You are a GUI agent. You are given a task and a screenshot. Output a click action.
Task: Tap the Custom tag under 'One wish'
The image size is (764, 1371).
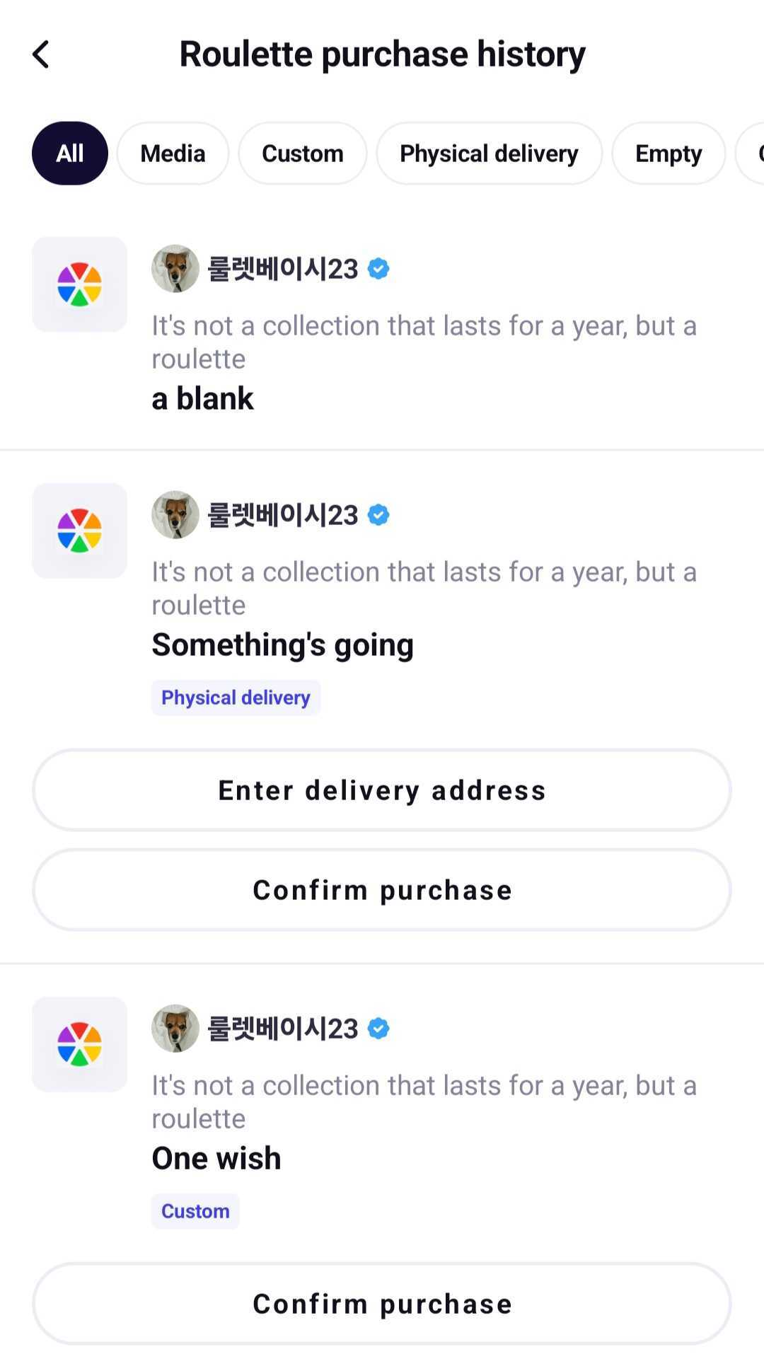pyautogui.click(x=195, y=1211)
